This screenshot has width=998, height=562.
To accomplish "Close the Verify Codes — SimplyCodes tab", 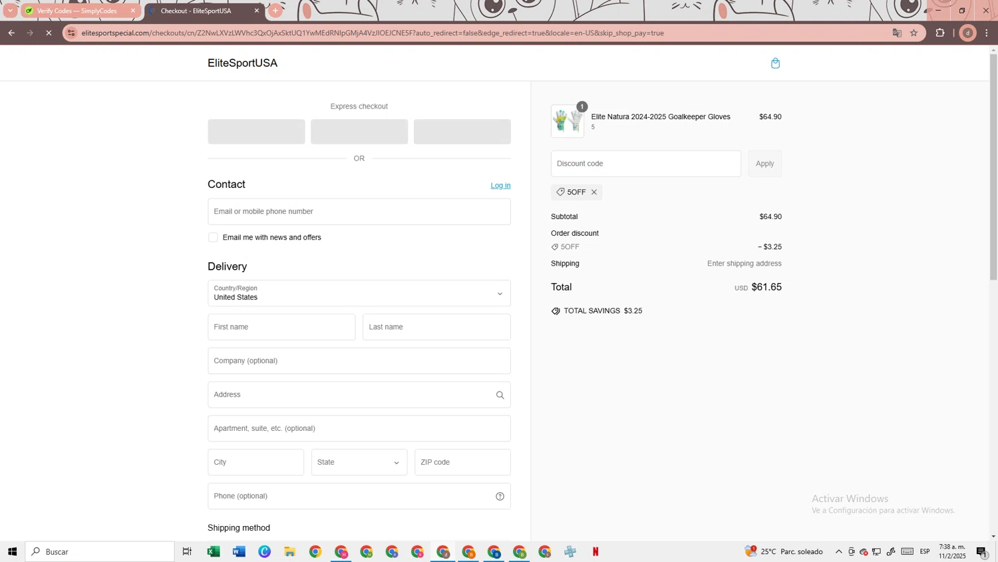I will pos(132,11).
